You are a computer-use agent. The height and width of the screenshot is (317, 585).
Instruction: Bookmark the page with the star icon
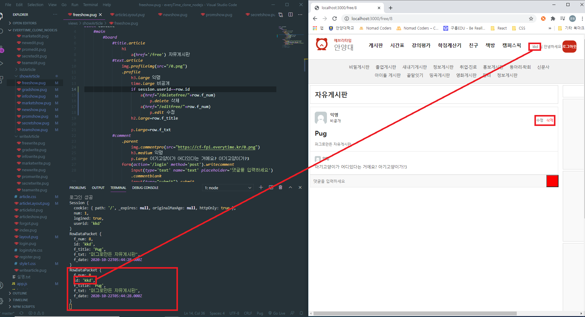(x=531, y=19)
